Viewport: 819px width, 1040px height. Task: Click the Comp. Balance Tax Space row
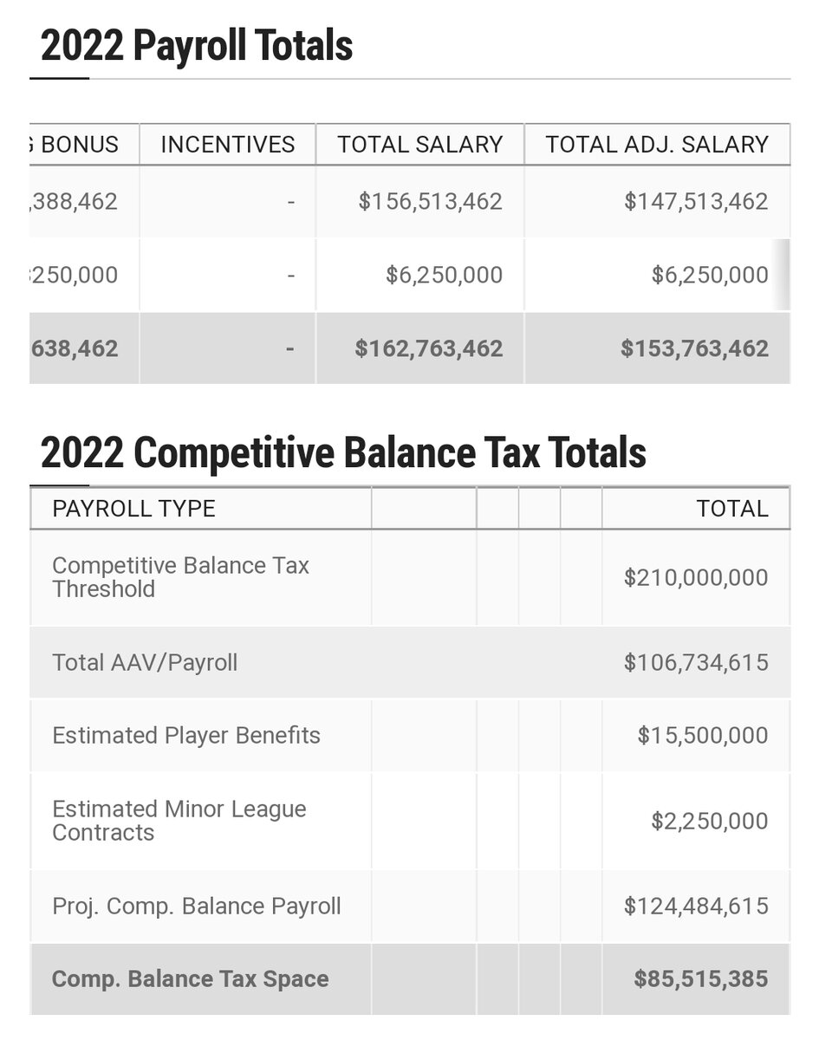click(410, 979)
